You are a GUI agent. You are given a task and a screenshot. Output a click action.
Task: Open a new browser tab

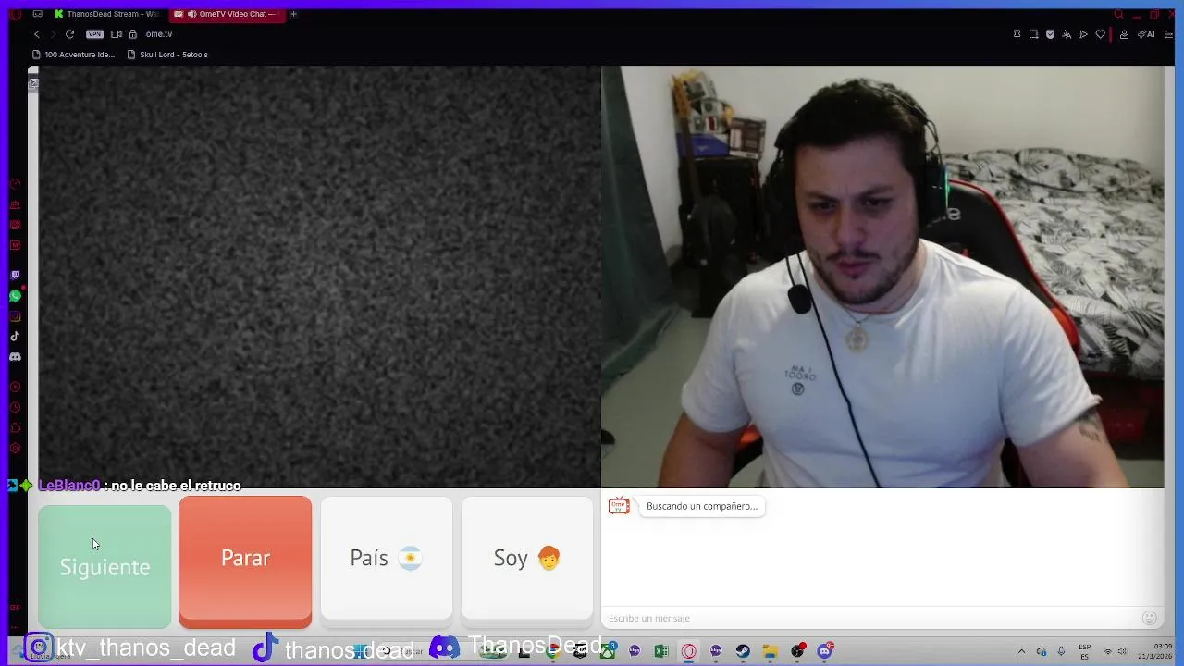[293, 14]
